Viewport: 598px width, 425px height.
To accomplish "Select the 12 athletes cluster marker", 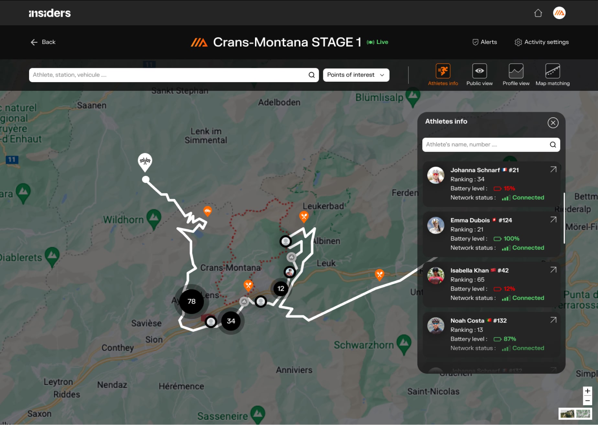I will coord(281,288).
